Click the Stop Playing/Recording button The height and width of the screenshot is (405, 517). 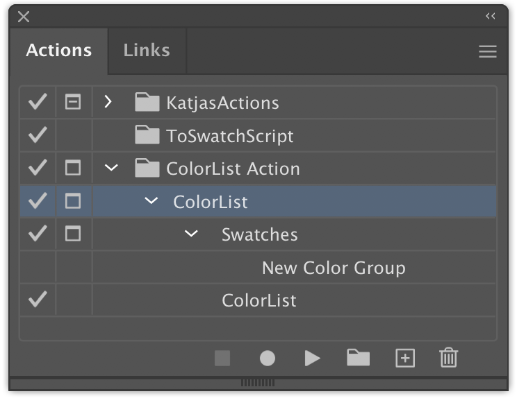[222, 358]
